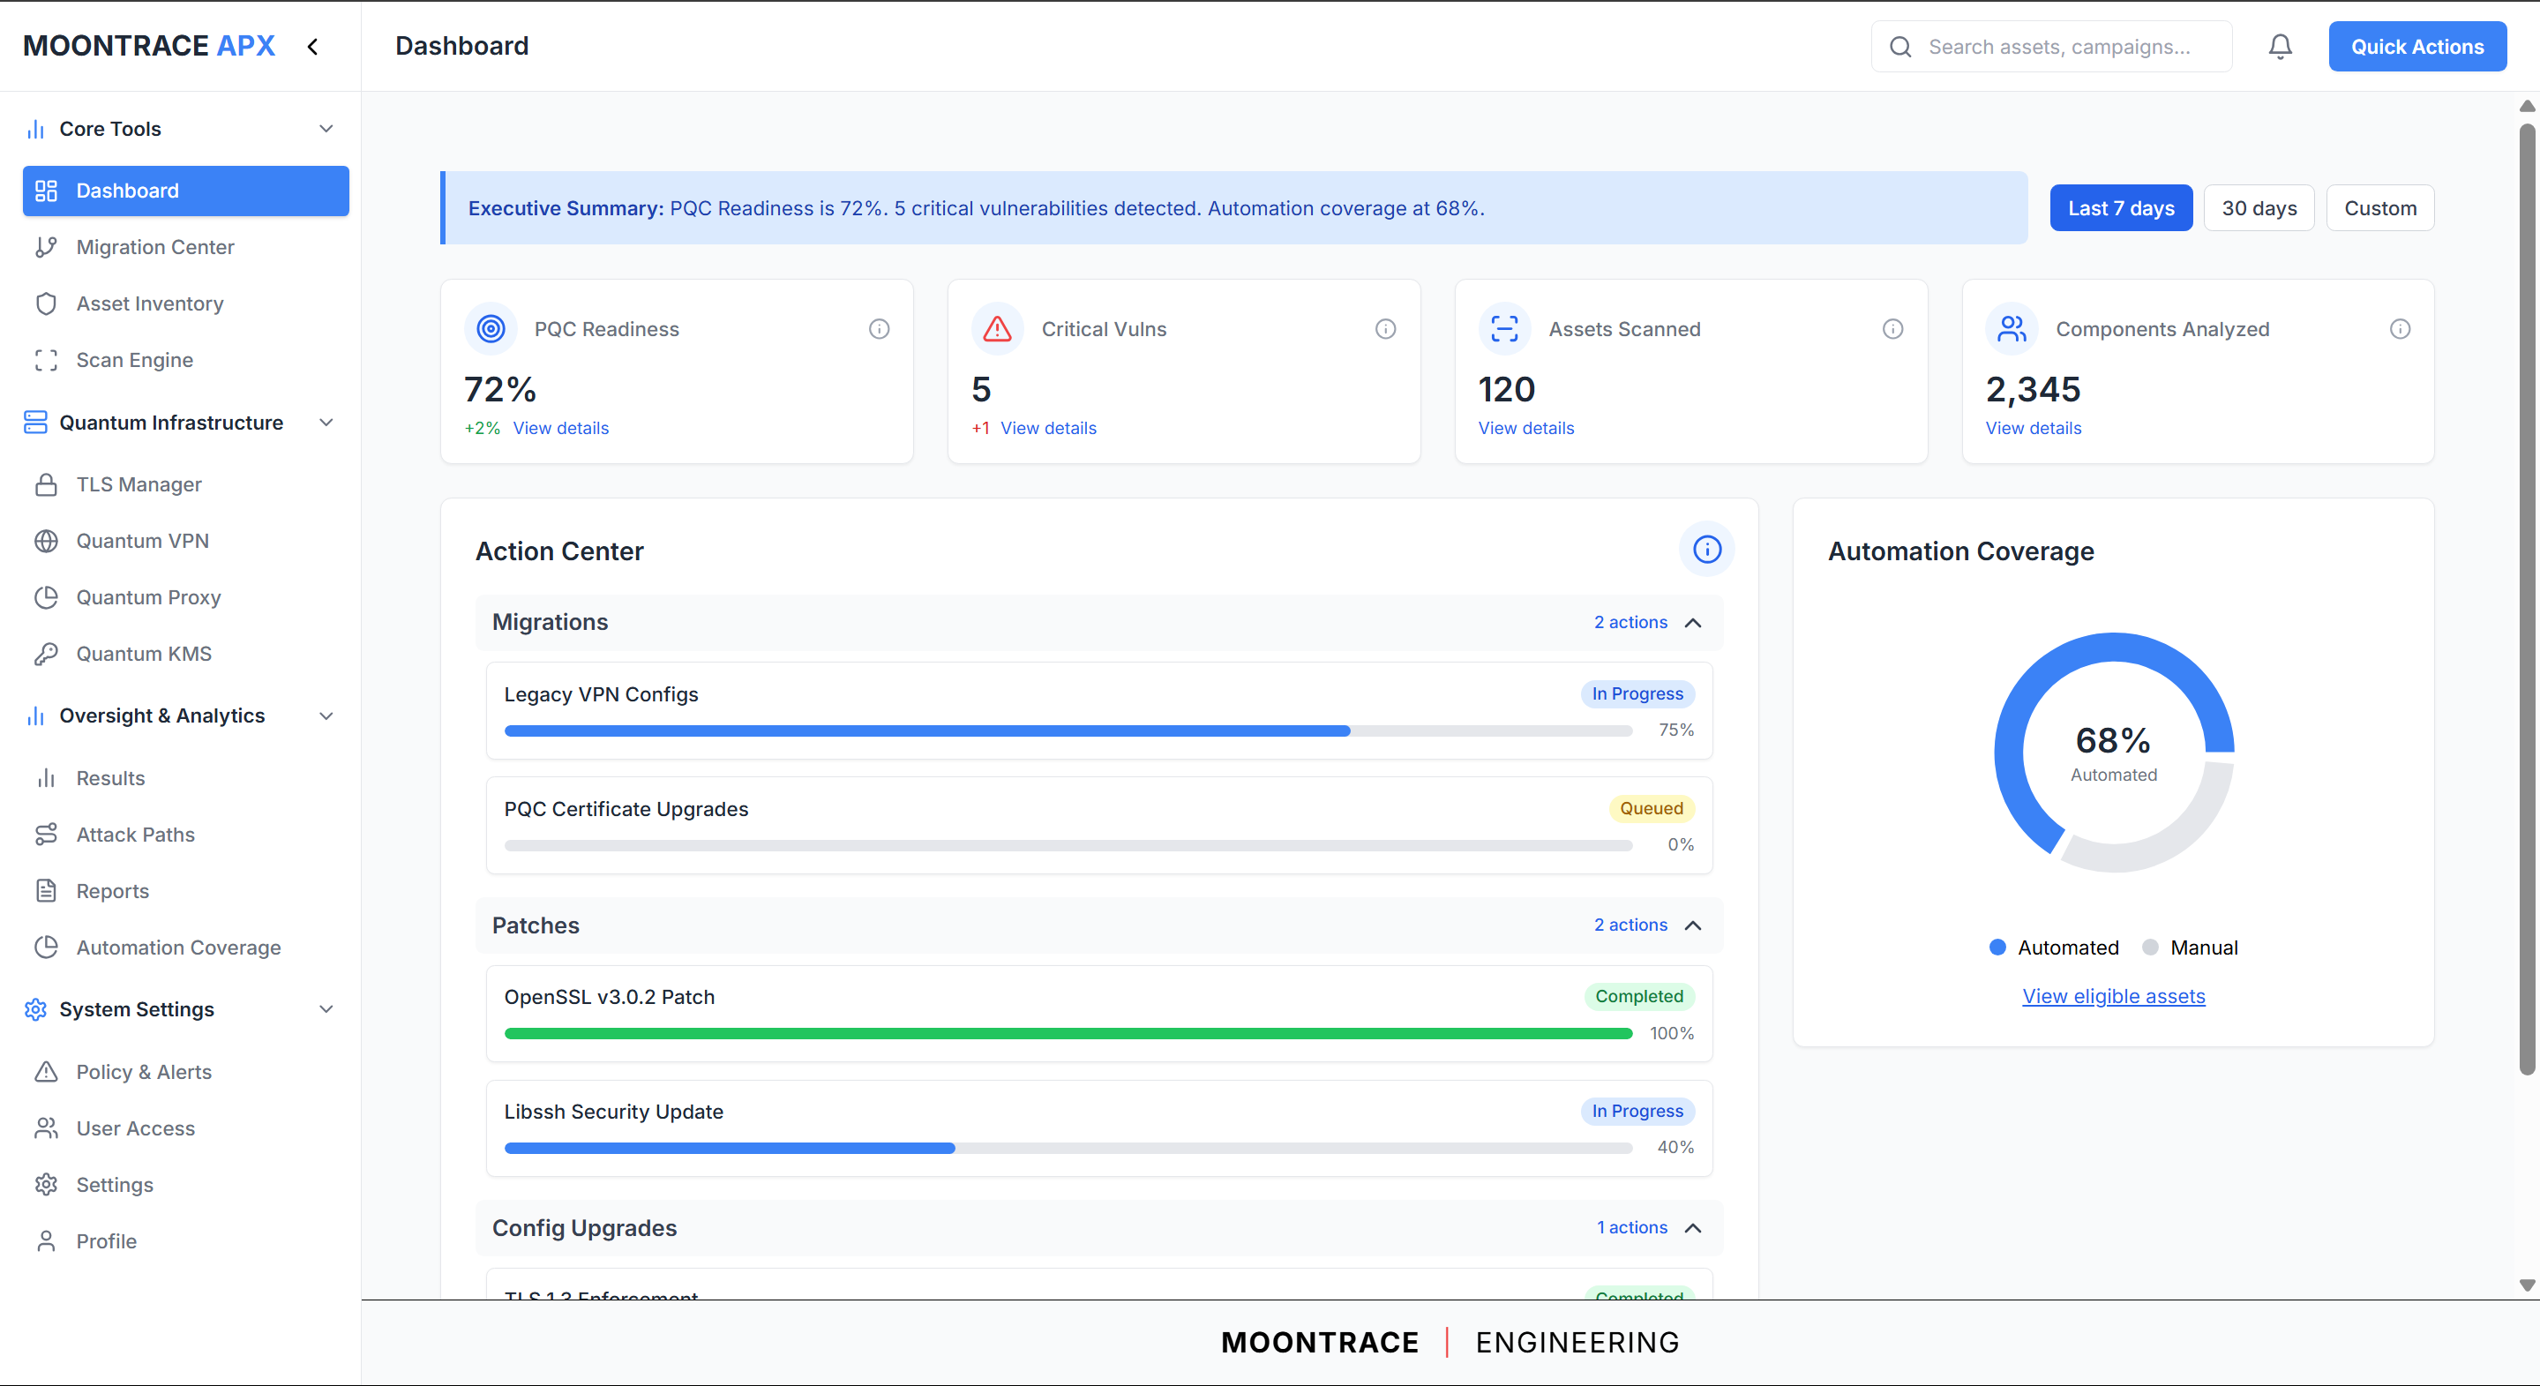Click the Quick Actions button

click(x=2416, y=47)
